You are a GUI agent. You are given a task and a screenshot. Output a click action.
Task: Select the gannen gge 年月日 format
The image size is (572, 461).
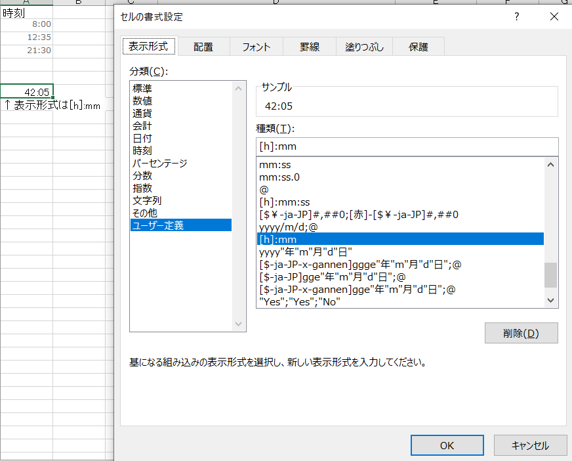400,289
